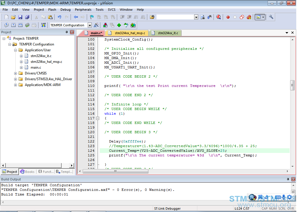The image size is (298, 212).
Task: Click the Find text icon beside search box
Action: pyautogui.click(x=203, y=17)
